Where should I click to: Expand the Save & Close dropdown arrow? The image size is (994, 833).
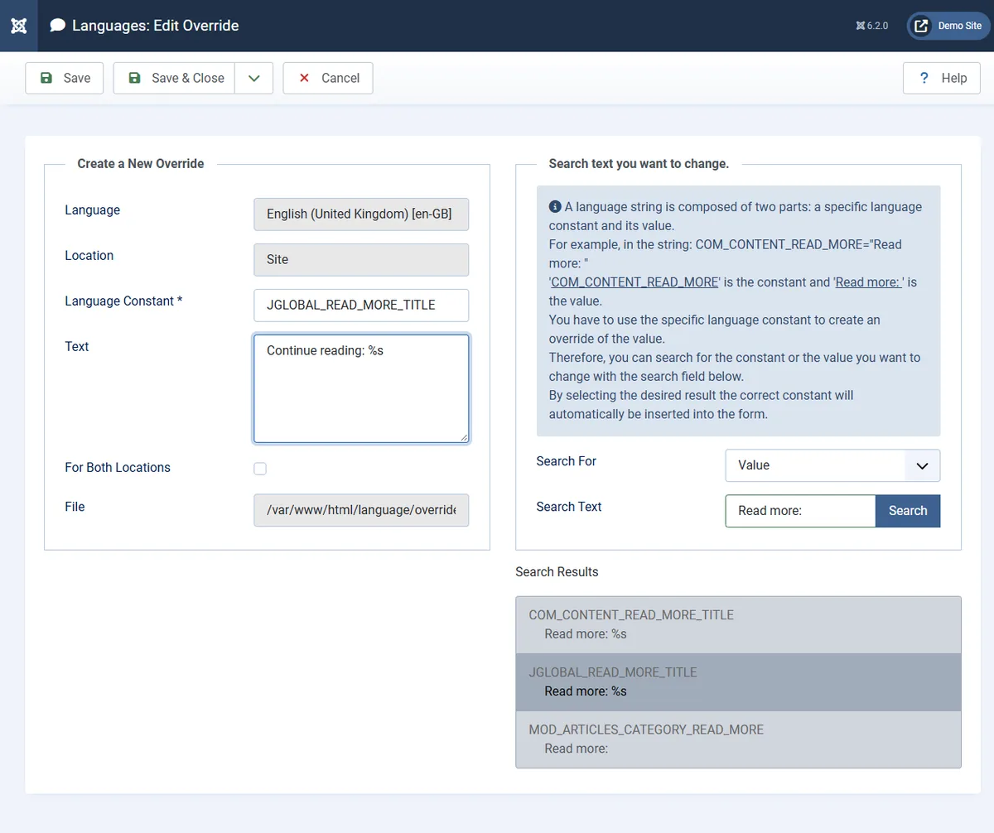pyautogui.click(x=254, y=78)
